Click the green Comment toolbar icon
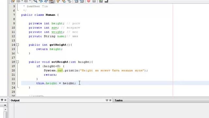This screenshot has width=209, height=118. tap(101, 1)
